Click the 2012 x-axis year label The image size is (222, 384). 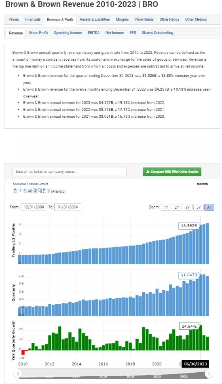[x=49, y=364]
